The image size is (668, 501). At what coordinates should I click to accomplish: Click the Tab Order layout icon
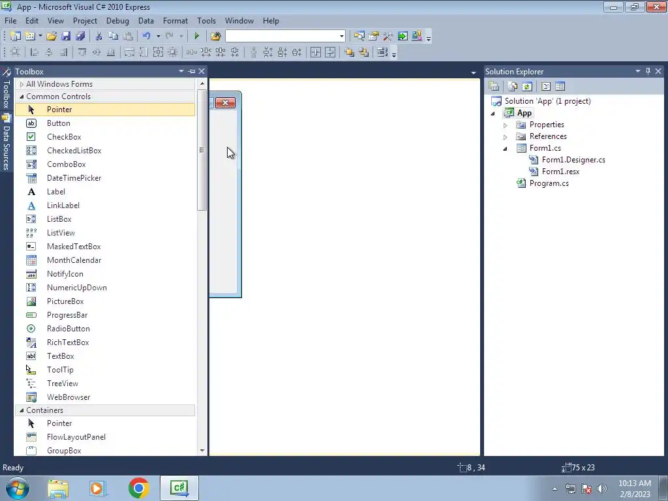pyautogui.click(x=382, y=52)
